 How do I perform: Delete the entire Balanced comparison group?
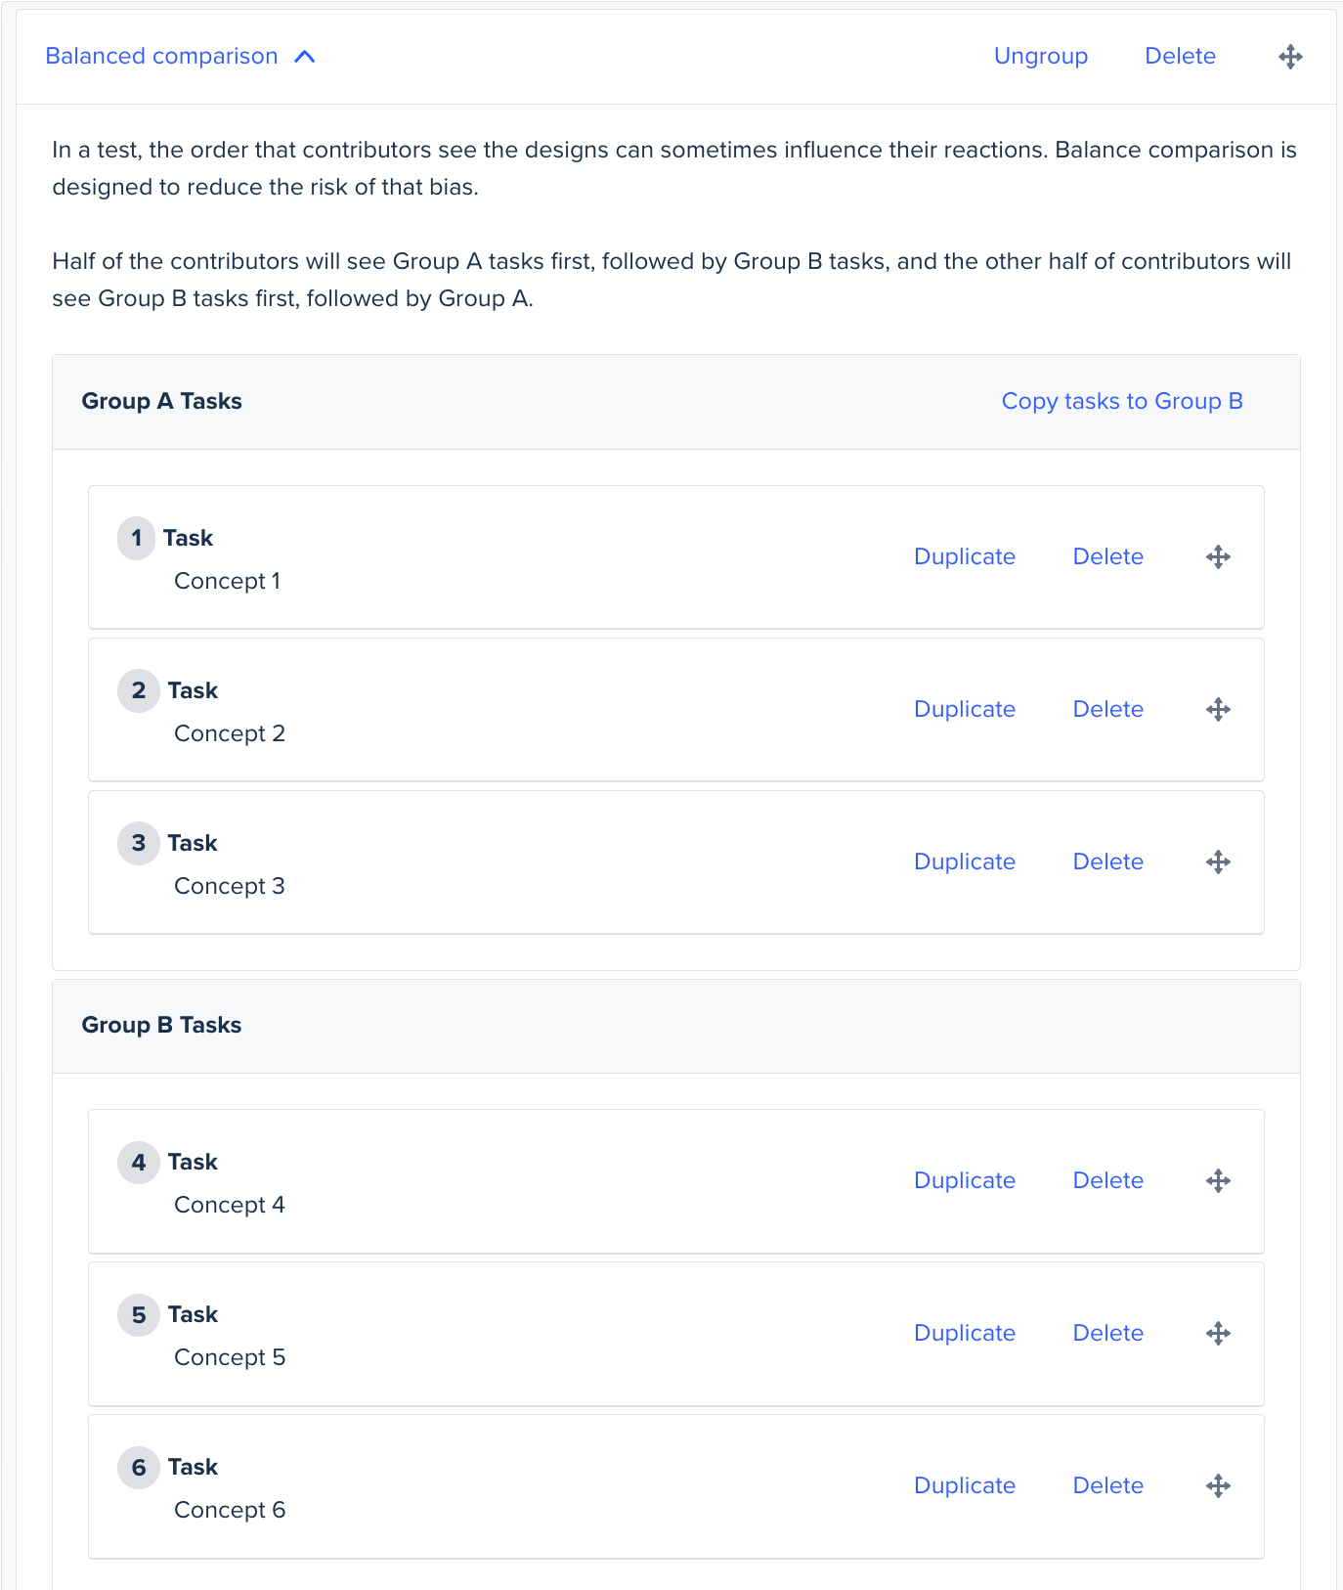pyautogui.click(x=1180, y=57)
